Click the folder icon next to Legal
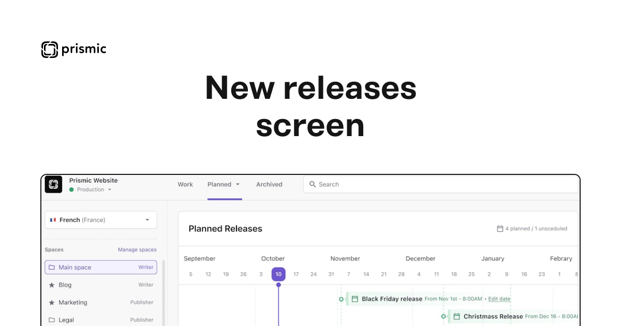621x326 pixels. click(x=52, y=320)
